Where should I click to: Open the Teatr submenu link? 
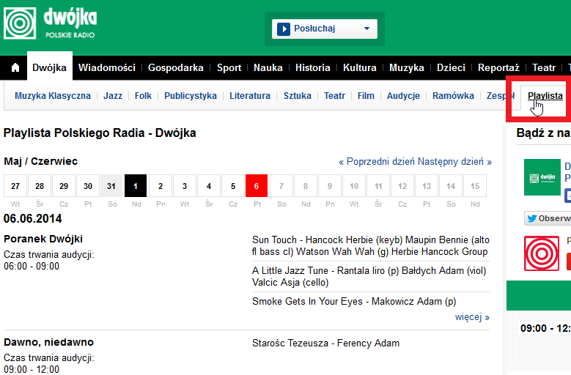tap(335, 96)
